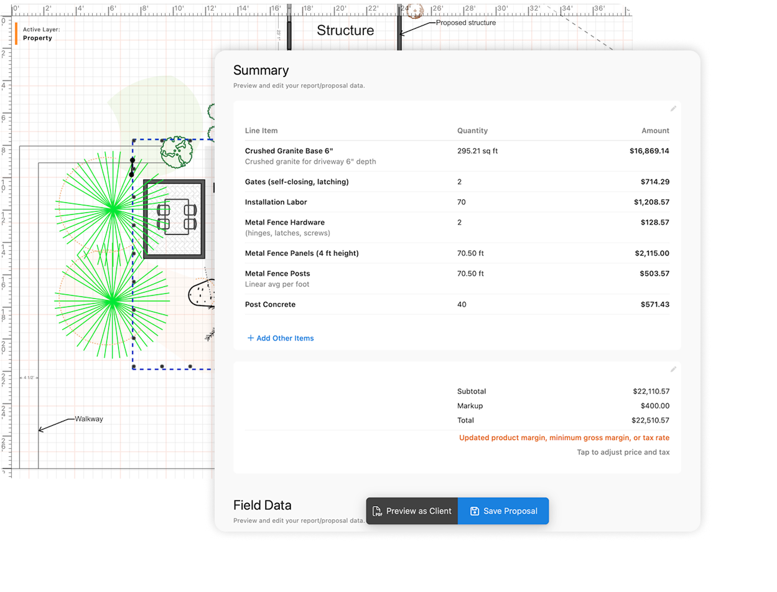Select the Metal Fence Hardware line item
Screen dimensions: 777x592
pyautogui.click(x=457, y=227)
